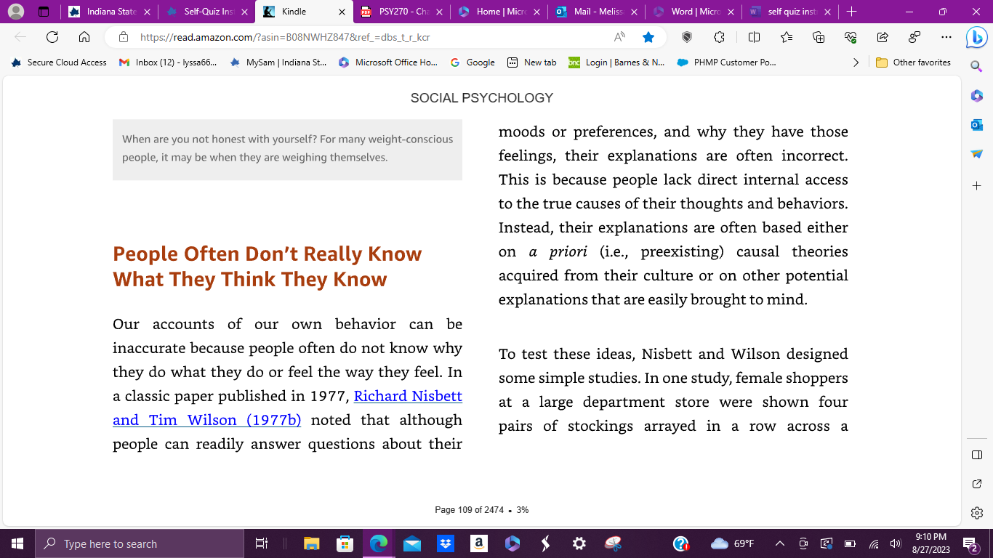The height and width of the screenshot is (558, 993).
Task: Open the MySam Indiana State bookmark
Action: point(278,62)
